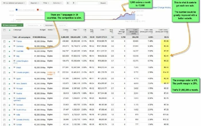Tick the checkbox next to Italy campaign
This screenshot has height=126, width=201.
pos(4,56)
